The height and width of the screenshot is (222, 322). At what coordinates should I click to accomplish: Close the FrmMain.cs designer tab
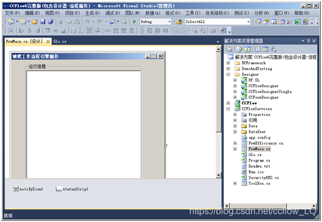coord(48,42)
